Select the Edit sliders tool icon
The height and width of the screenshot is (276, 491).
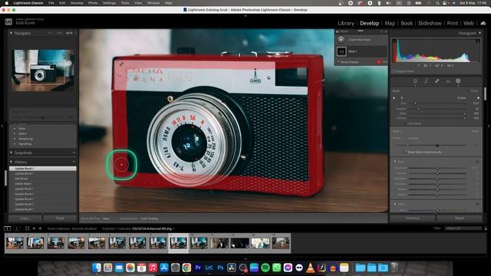click(415, 81)
